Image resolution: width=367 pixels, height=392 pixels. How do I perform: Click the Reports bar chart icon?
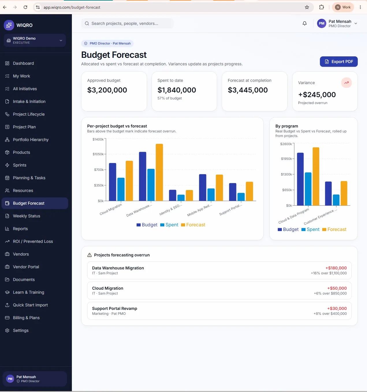tap(7, 229)
